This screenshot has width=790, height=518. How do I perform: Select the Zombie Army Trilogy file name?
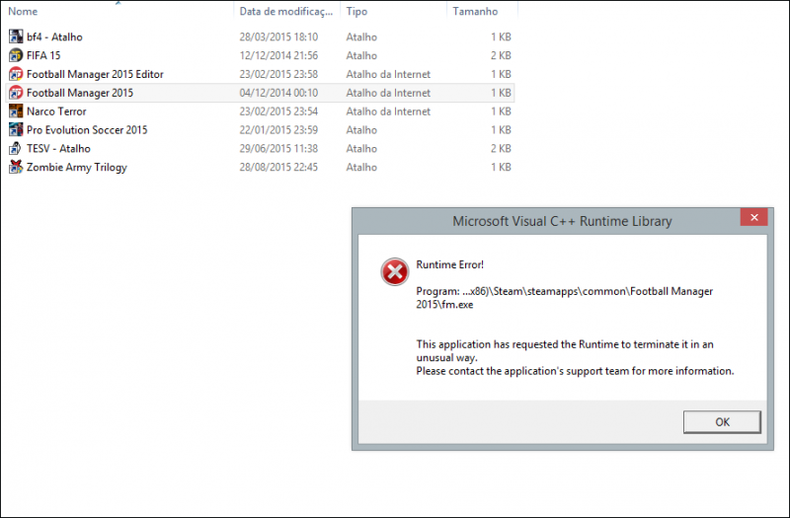[x=77, y=168]
